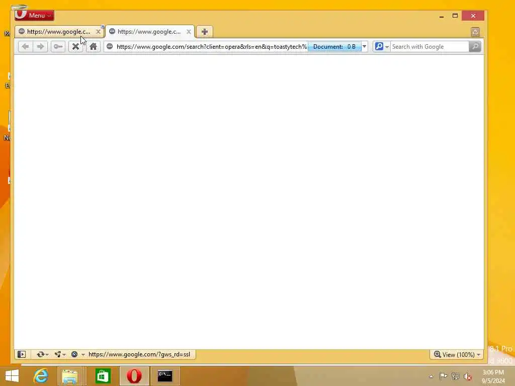
Task: Open the Opera Unite icon
Action: [x=58, y=354]
